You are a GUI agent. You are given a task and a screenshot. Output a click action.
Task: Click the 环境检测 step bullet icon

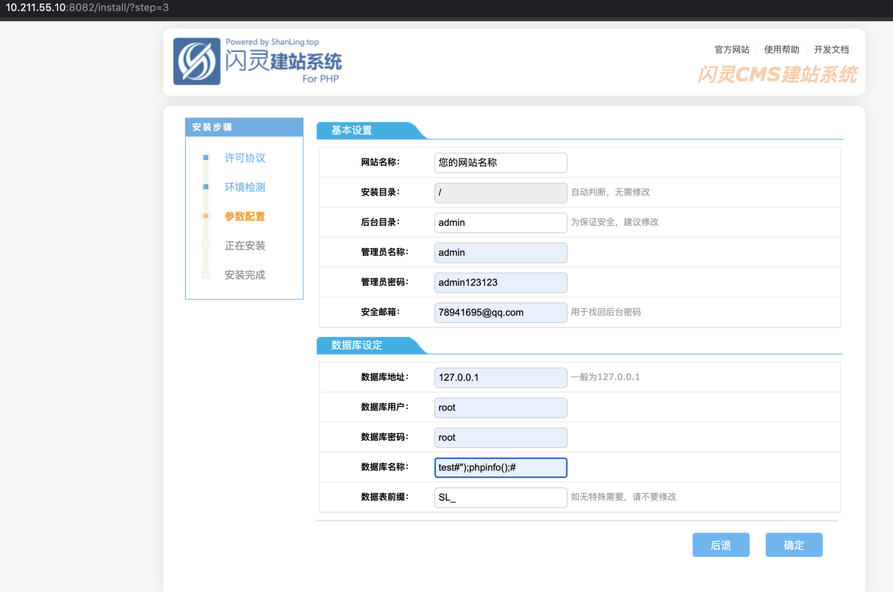point(206,187)
